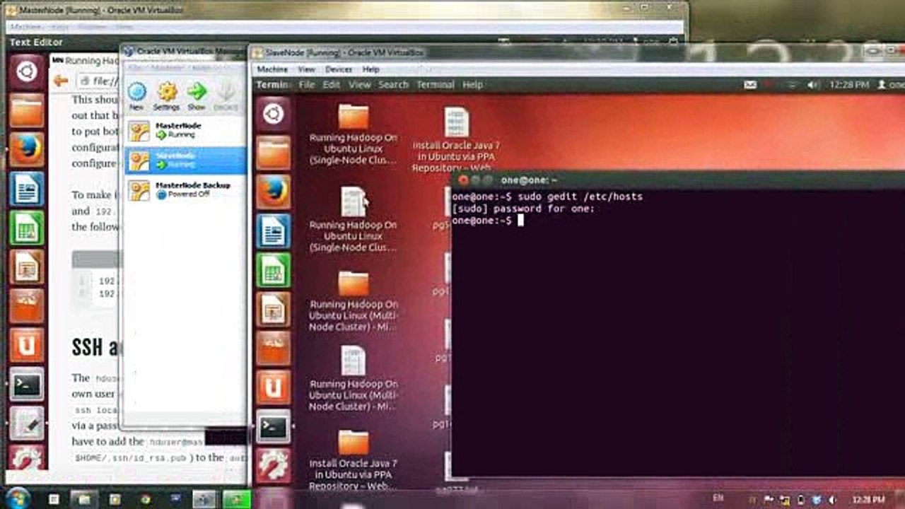Open LibreOffice Calc in MasterNode launcher
905x509 pixels.
coord(27,228)
